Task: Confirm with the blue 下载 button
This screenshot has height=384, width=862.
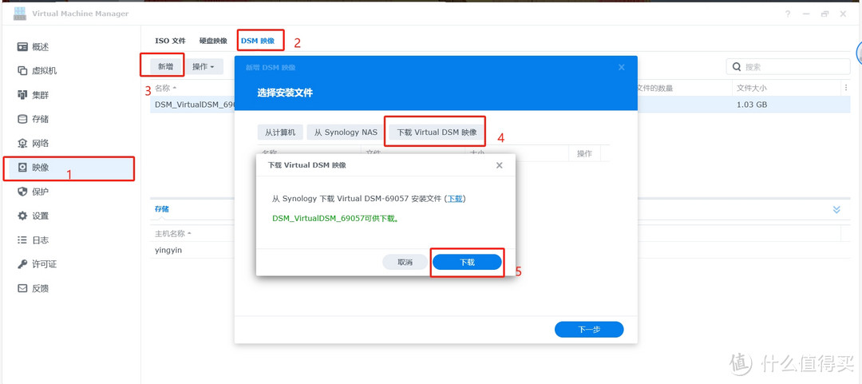Action: 467,263
